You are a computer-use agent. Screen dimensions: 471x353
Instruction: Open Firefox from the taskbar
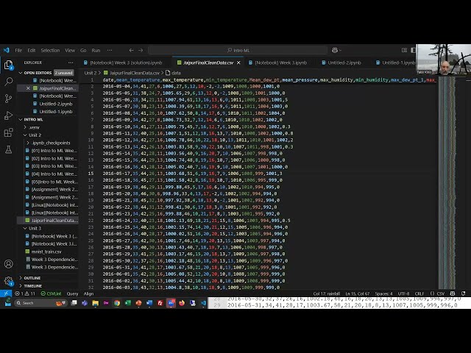pyautogui.click(x=182, y=303)
